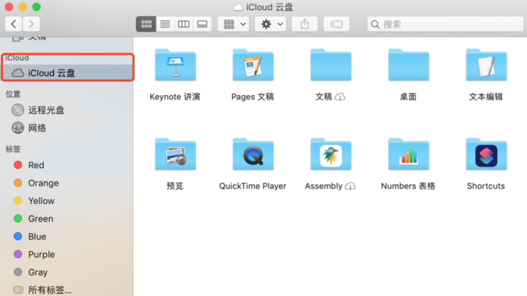
Task: Select the Purple tag label
Action: coord(41,254)
